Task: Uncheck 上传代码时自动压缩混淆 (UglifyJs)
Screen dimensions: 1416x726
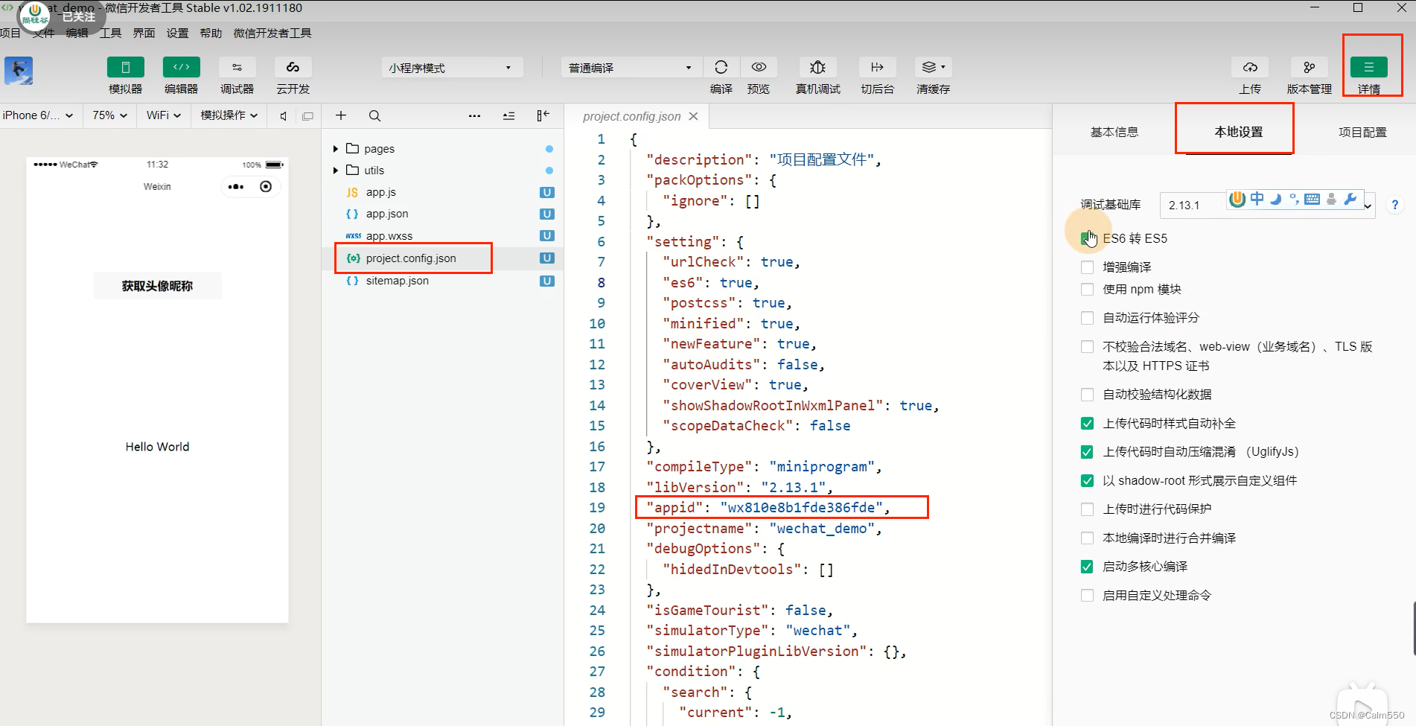Action: pos(1087,452)
